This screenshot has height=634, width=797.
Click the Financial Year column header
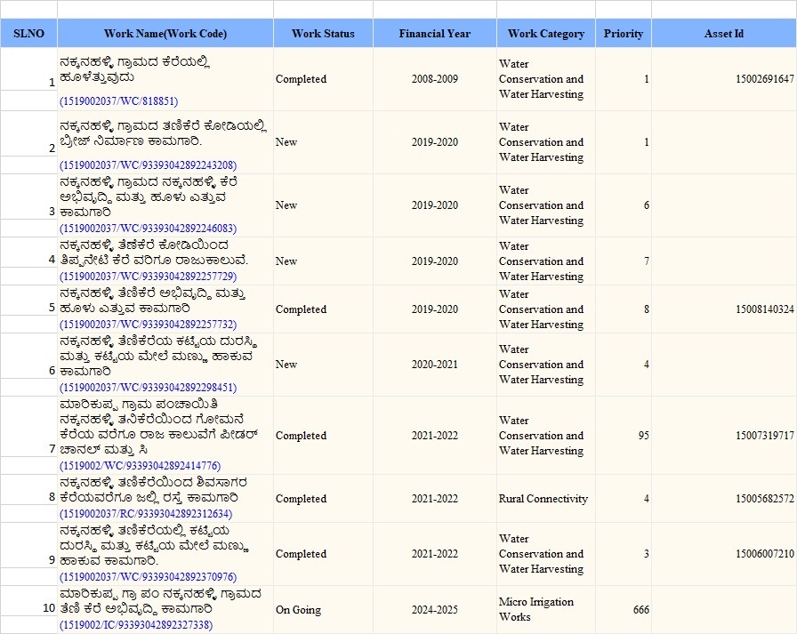(435, 34)
